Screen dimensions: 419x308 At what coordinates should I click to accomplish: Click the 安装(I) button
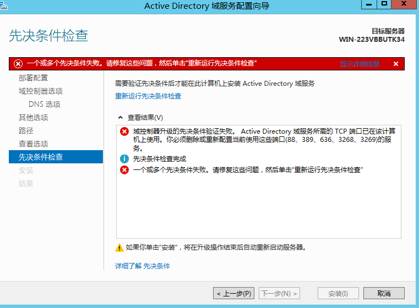(x=338, y=293)
